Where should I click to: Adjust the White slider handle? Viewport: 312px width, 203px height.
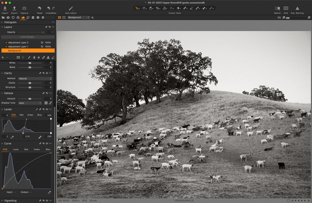click(x=30, y=63)
